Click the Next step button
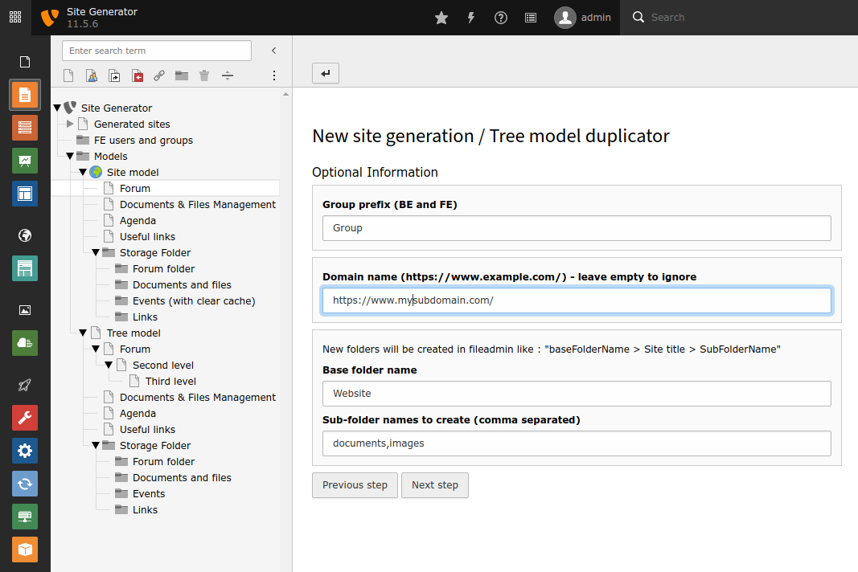 (435, 485)
